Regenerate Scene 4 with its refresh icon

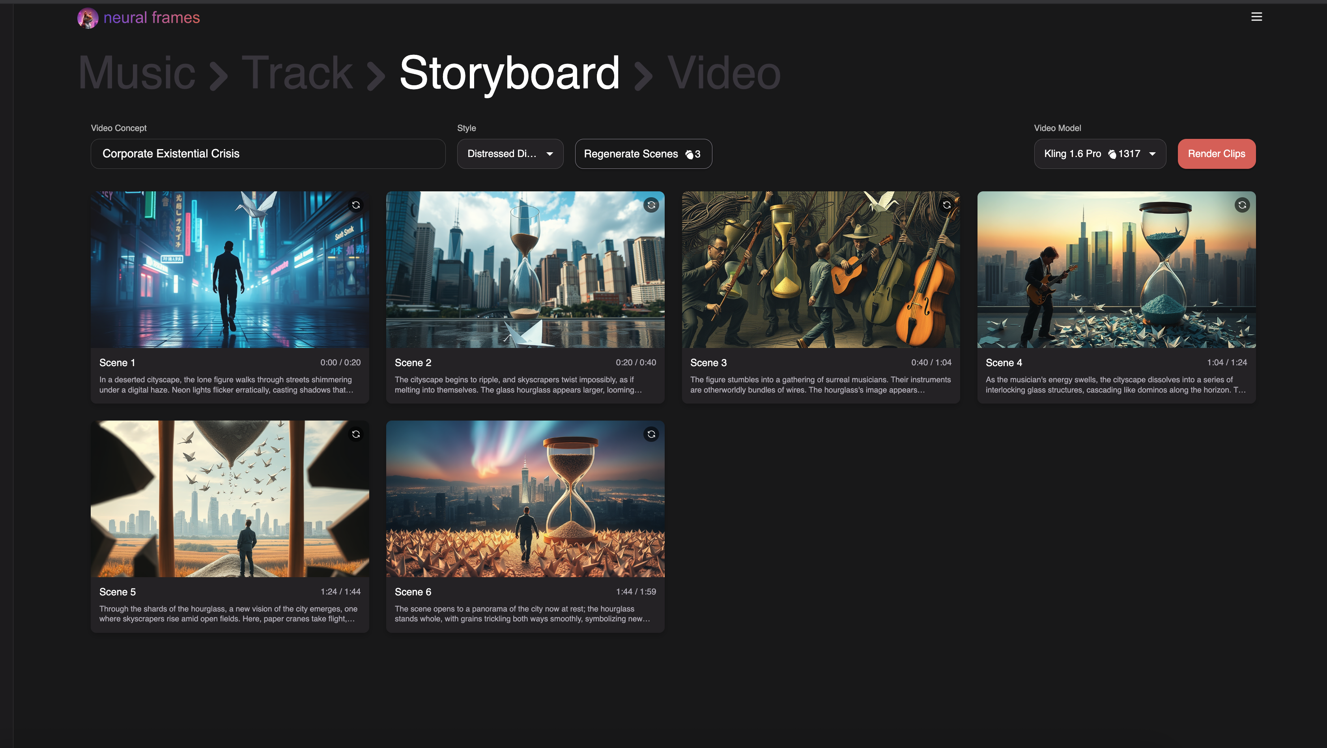coord(1242,205)
